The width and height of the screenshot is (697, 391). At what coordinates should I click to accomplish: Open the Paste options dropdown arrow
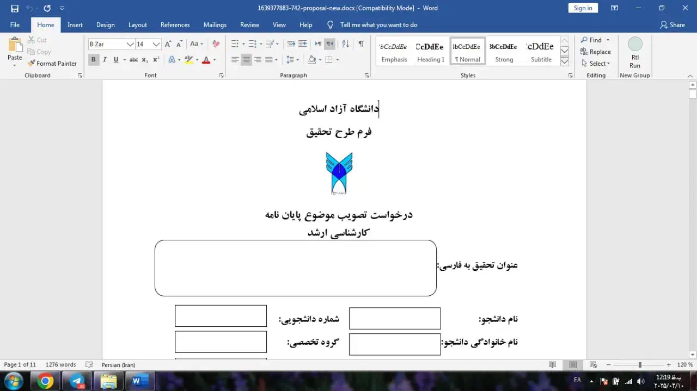15,65
